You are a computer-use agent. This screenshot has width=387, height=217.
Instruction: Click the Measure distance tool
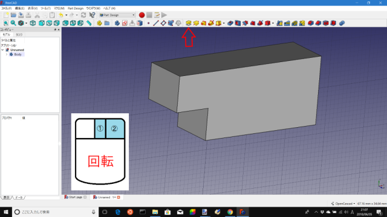(x=89, y=23)
